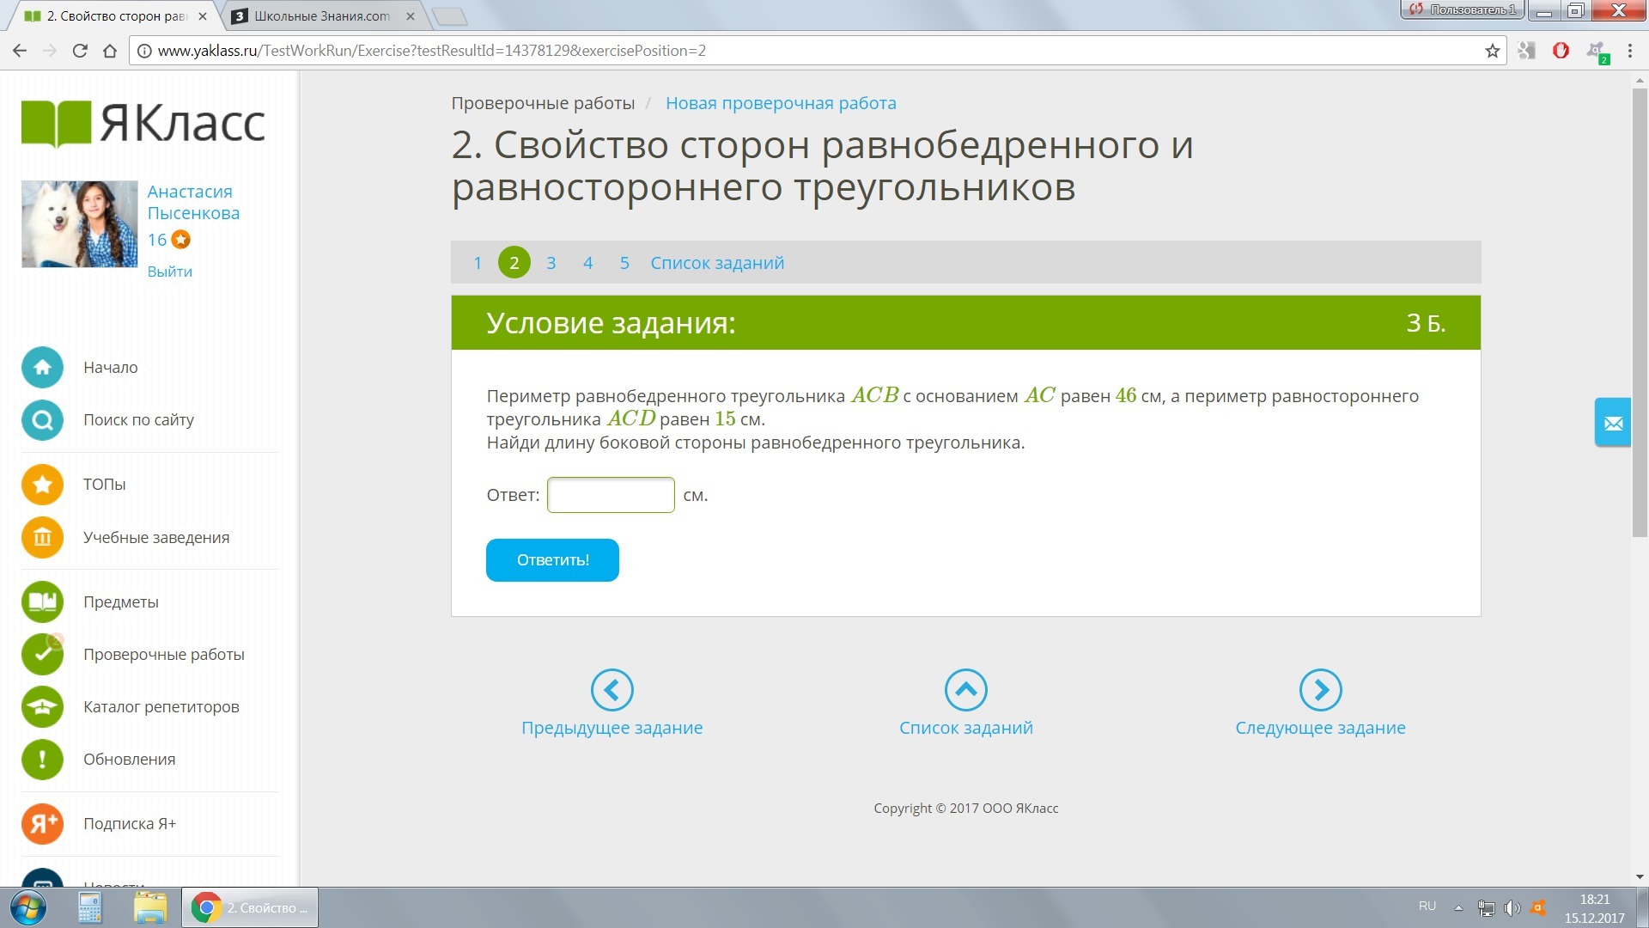
Task: Click the Предметы book icon
Action: click(42, 602)
